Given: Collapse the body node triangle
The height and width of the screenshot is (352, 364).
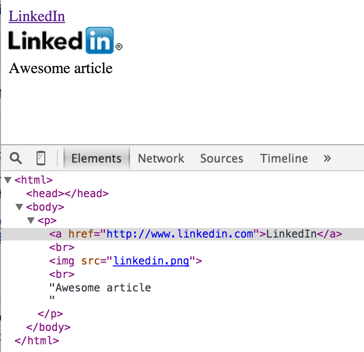Looking at the screenshot, I should tap(19, 207).
